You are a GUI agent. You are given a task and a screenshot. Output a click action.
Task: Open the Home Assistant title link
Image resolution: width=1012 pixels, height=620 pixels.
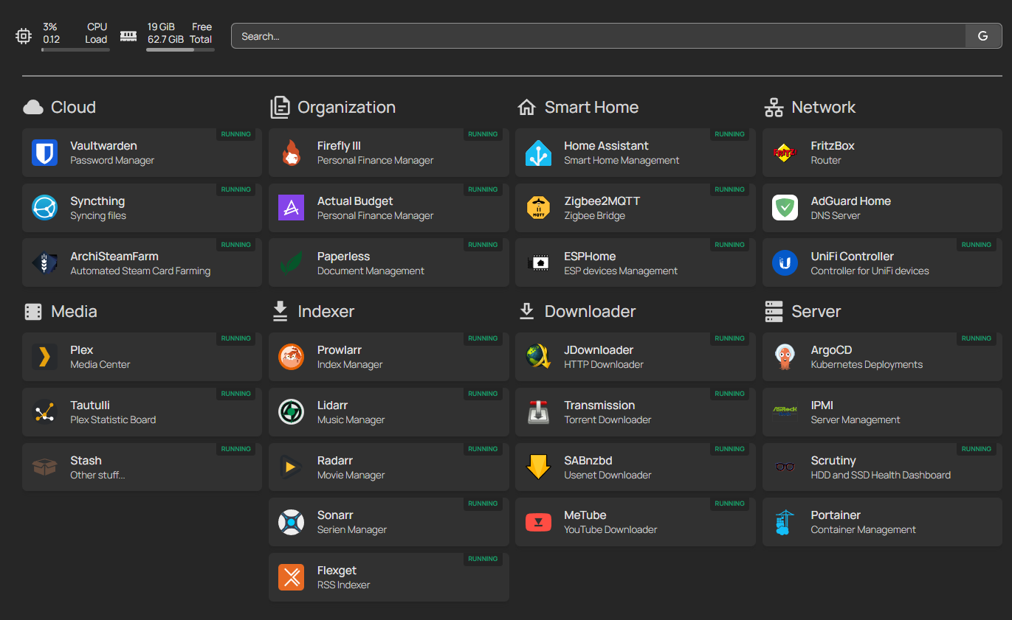(x=606, y=146)
